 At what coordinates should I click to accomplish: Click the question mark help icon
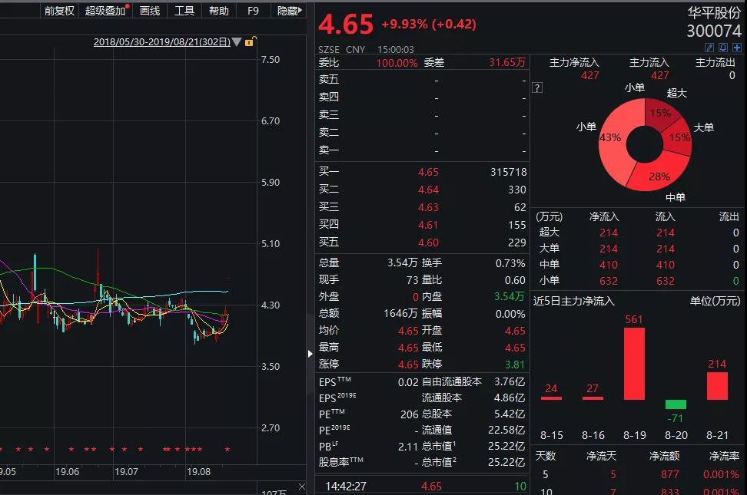click(x=537, y=87)
